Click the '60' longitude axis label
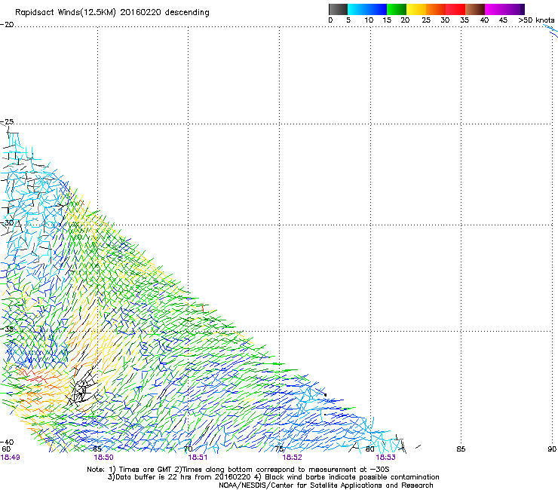This screenshot has height=490, width=558. pos(6,449)
